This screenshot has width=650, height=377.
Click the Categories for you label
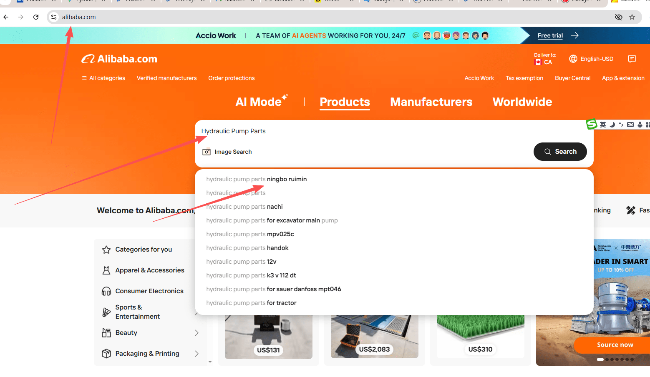[144, 250]
